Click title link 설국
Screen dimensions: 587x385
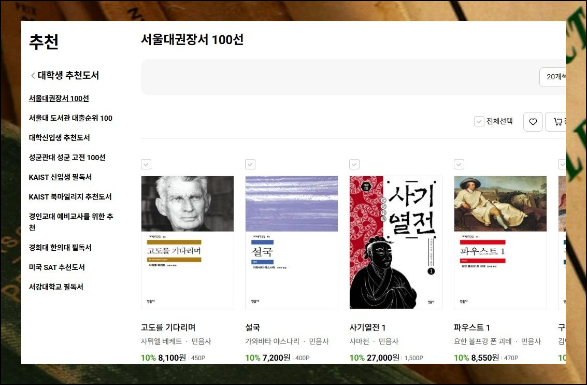tap(253, 327)
